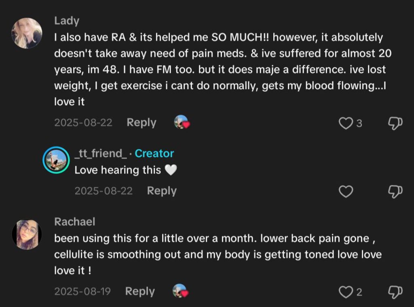Click the 2025-08-19 timestamp on Rachael's comment
Image resolution: width=414 pixels, height=307 pixels.
[x=82, y=291]
